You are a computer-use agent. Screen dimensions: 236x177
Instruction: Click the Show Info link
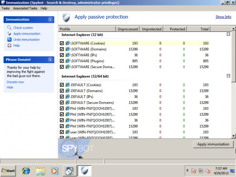click(x=223, y=17)
